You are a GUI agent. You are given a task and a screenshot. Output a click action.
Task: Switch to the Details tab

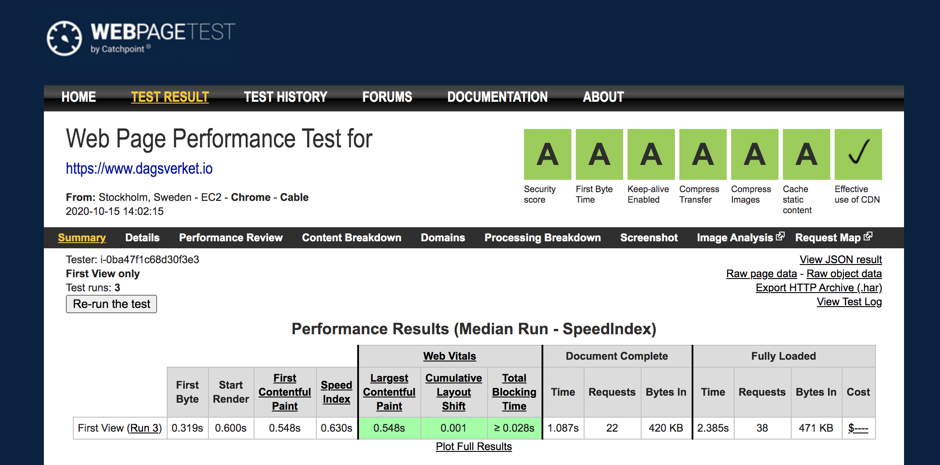pos(143,238)
